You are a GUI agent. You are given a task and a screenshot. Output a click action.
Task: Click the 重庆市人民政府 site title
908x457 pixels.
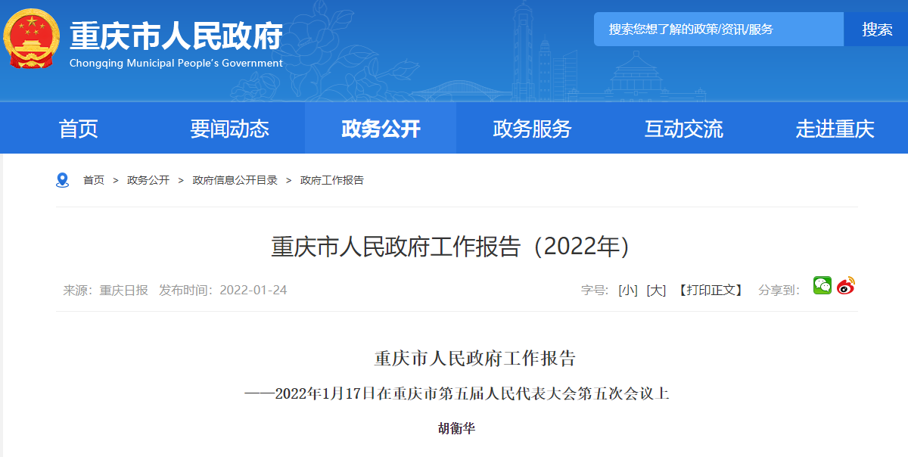pyautogui.click(x=176, y=36)
